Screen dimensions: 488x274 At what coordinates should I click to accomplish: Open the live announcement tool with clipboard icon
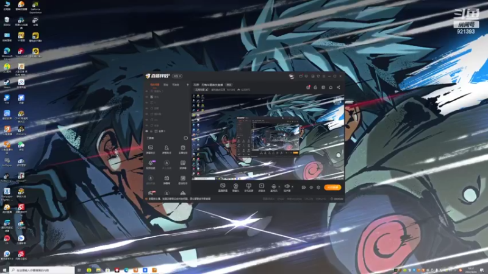tap(182, 149)
